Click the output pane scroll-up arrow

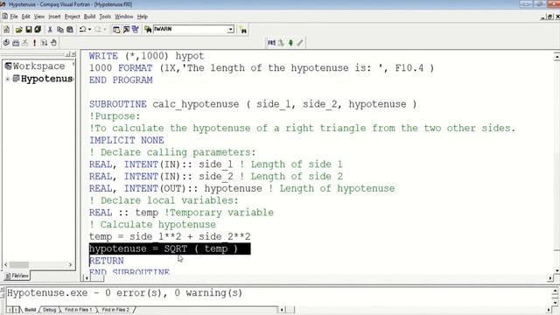pos(555,291)
